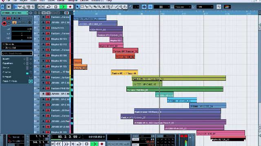Click Stop in bottom transport panel
The image size is (261, 146).
point(86,144)
